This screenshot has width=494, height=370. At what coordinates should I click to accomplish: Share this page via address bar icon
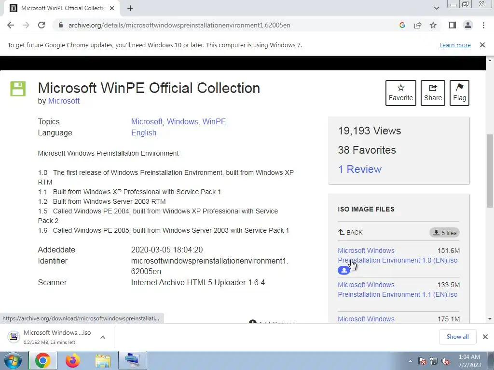(418, 25)
